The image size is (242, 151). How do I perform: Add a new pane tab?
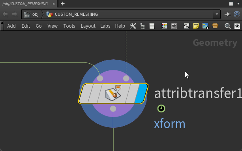[63, 4]
